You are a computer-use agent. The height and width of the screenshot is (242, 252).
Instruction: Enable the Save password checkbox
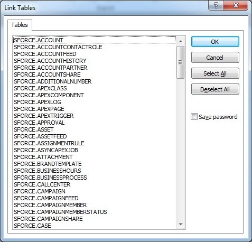194,117
